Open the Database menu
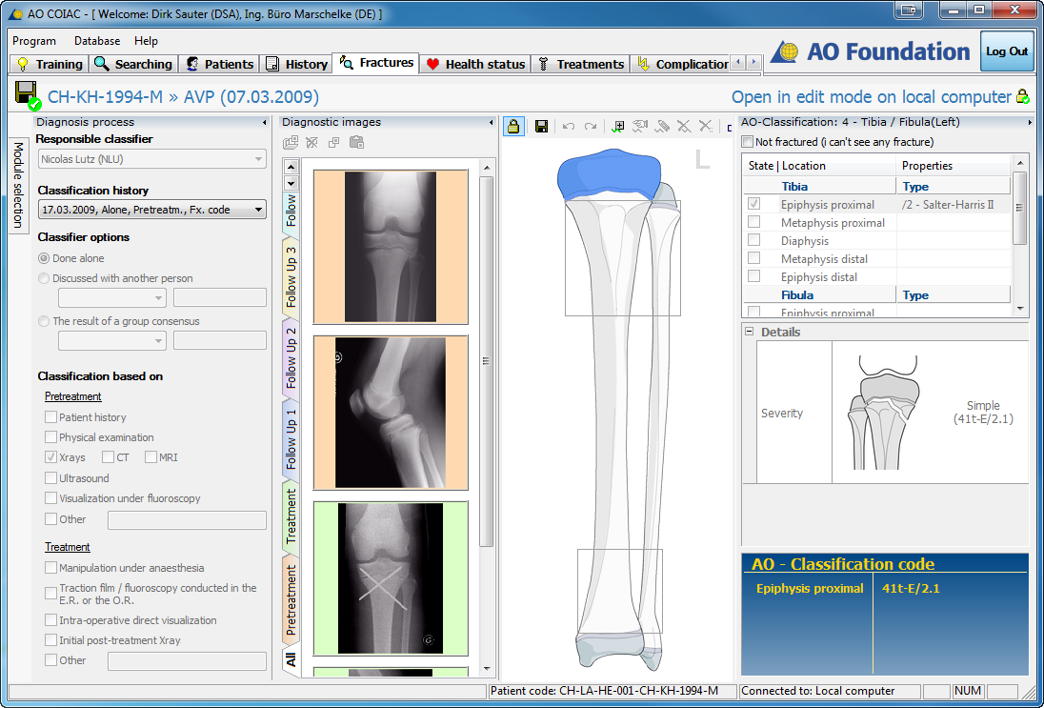1044x708 pixels. coord(97,41)
